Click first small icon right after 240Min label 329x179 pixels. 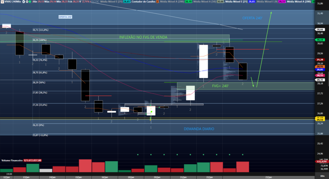pos(24,2)
